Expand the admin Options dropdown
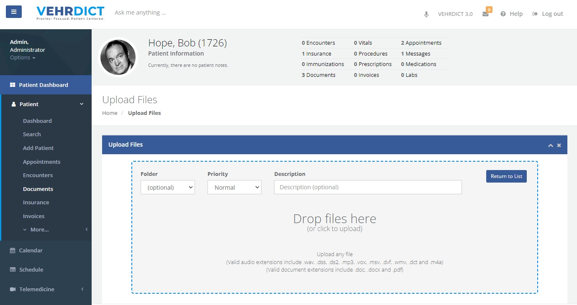Viewport: 577px width, 305px height. click(x=23, y=58)
